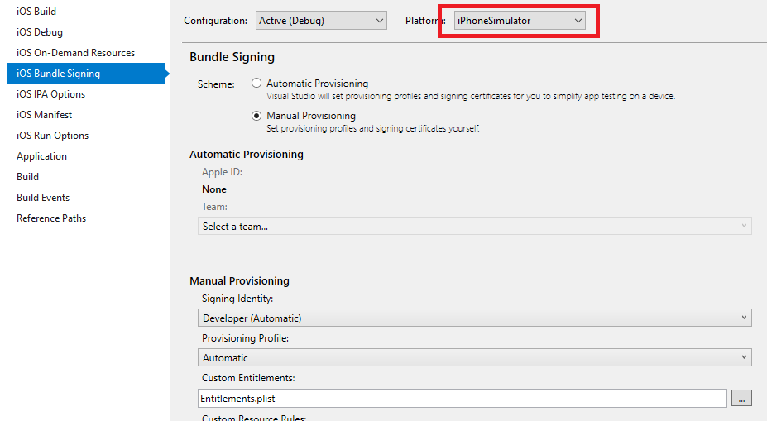
Task: Open the Build settings page
Action: [28, 176]
